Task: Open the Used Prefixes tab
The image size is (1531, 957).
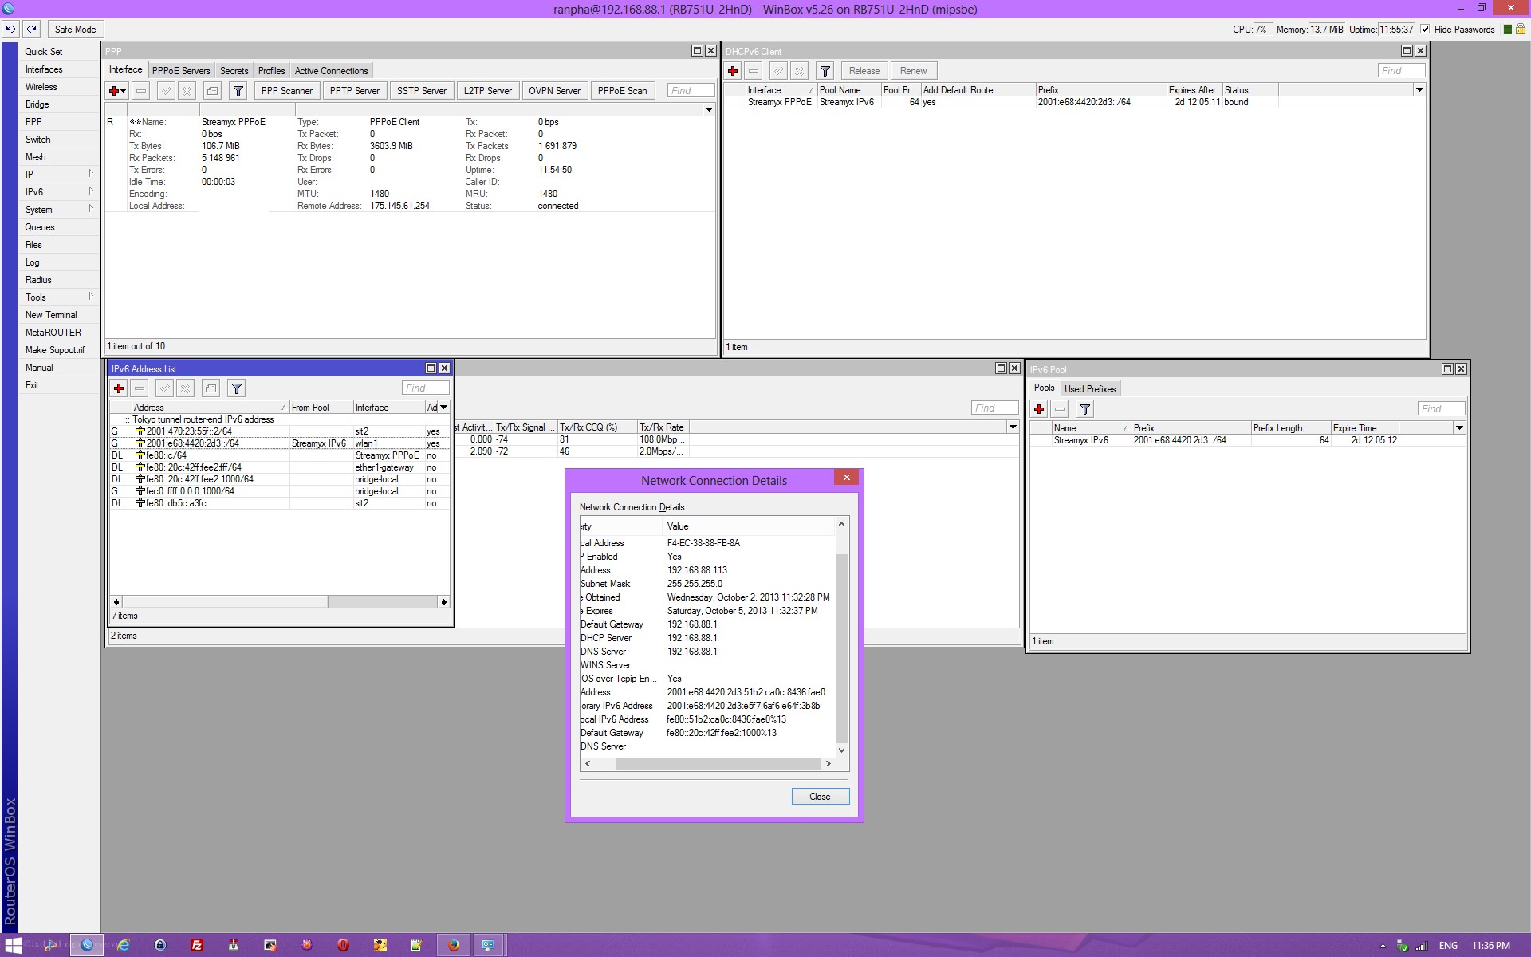Action: click(x=1090, y=389)
